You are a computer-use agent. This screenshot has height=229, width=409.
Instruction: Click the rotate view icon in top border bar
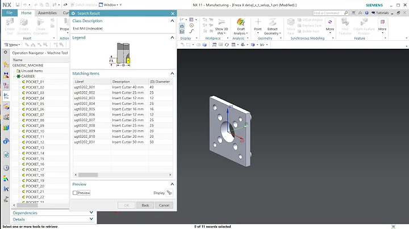227,45
